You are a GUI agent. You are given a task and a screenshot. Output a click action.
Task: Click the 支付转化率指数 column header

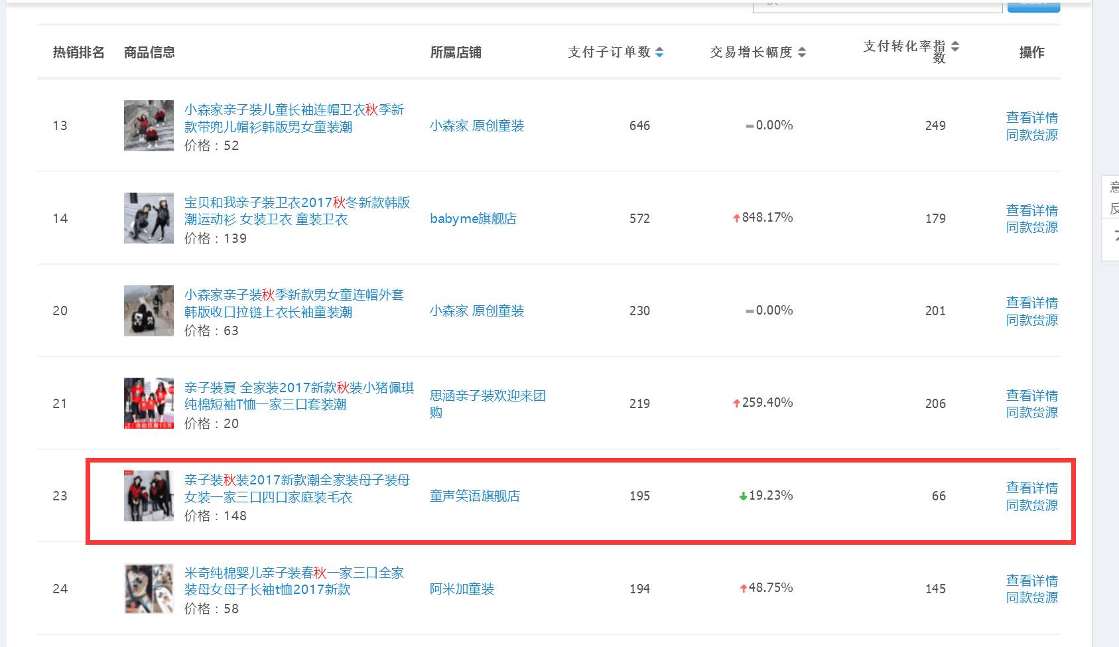905,52
